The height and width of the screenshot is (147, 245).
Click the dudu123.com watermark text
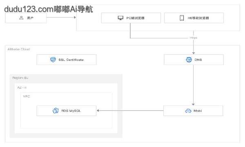[49, 9]
